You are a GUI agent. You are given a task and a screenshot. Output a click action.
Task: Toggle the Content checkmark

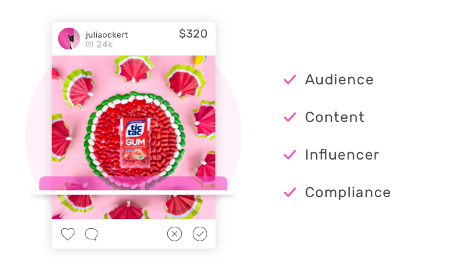pos(290,117)
